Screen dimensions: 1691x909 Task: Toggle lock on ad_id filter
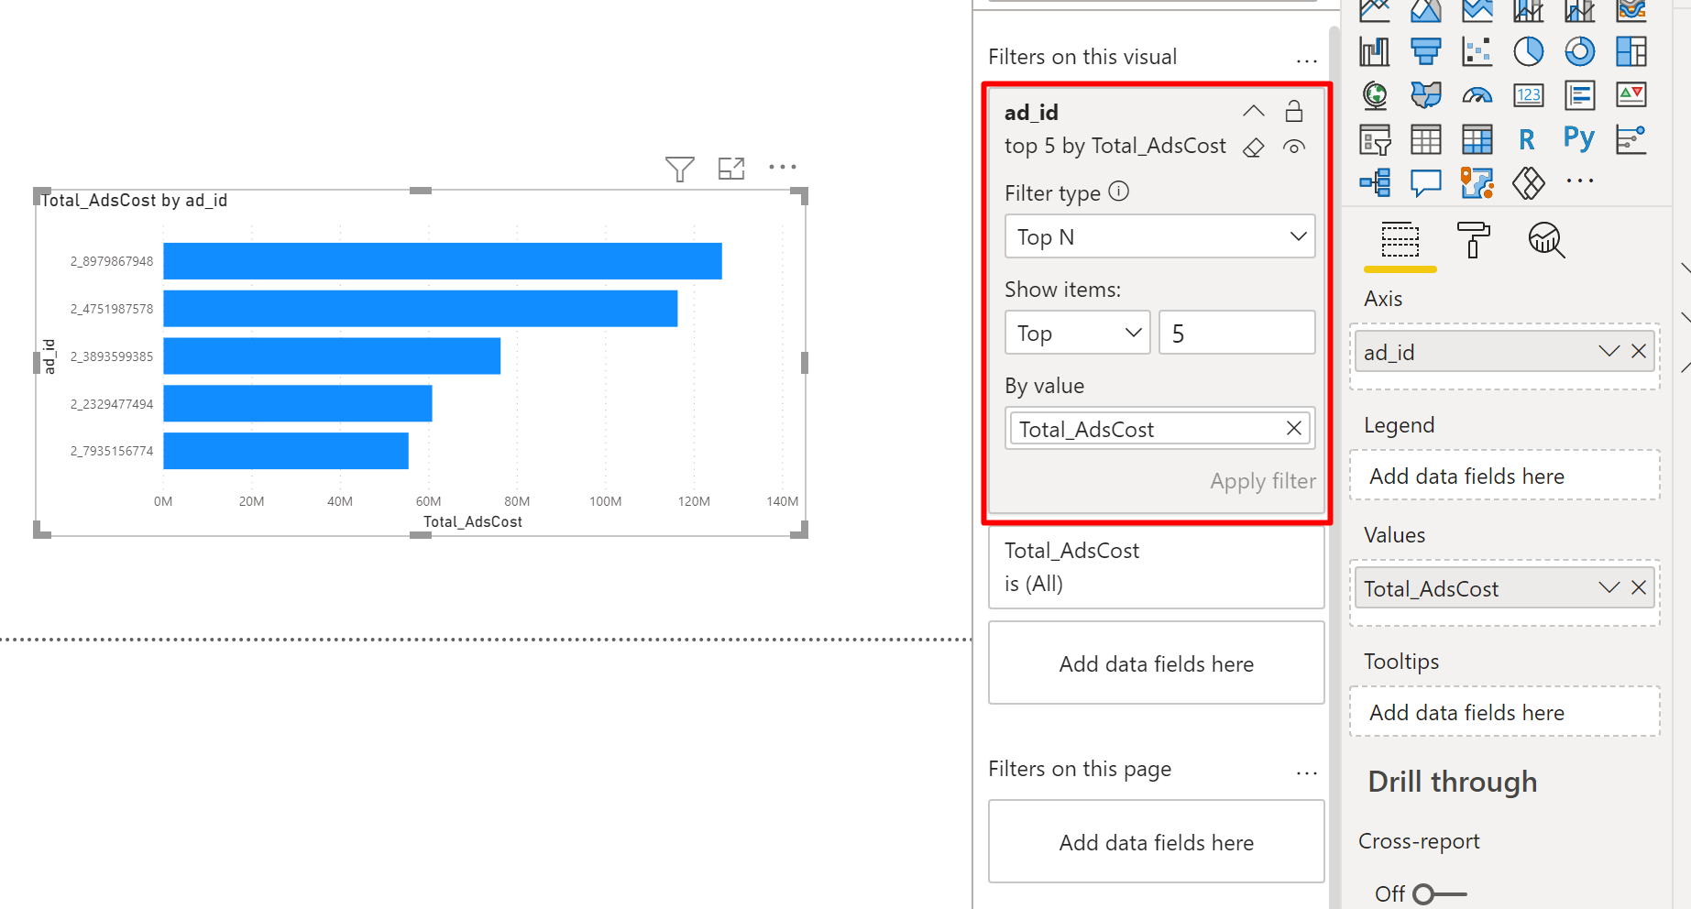pos(1293,111)
